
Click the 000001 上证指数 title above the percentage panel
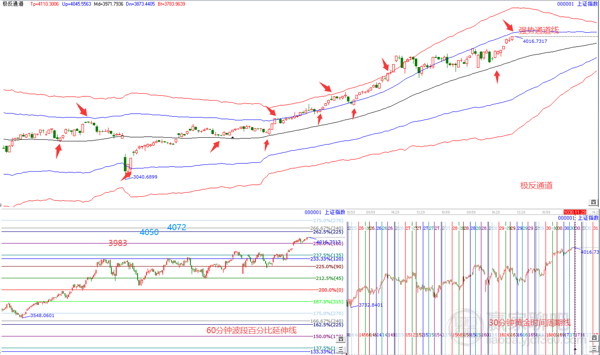click(325, 212)
